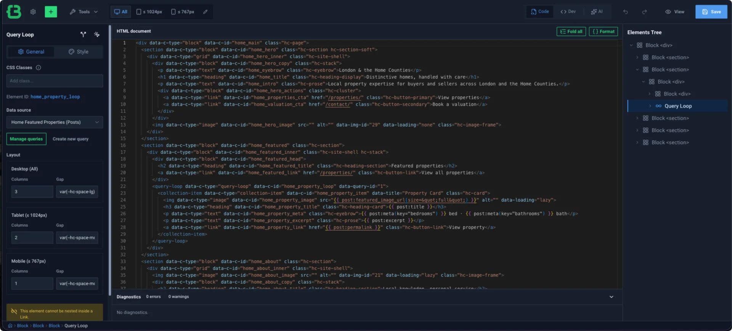Viewport: 732px width, 331px height.
Task: Click the green B logo
Action: click(x=14, y=12)
